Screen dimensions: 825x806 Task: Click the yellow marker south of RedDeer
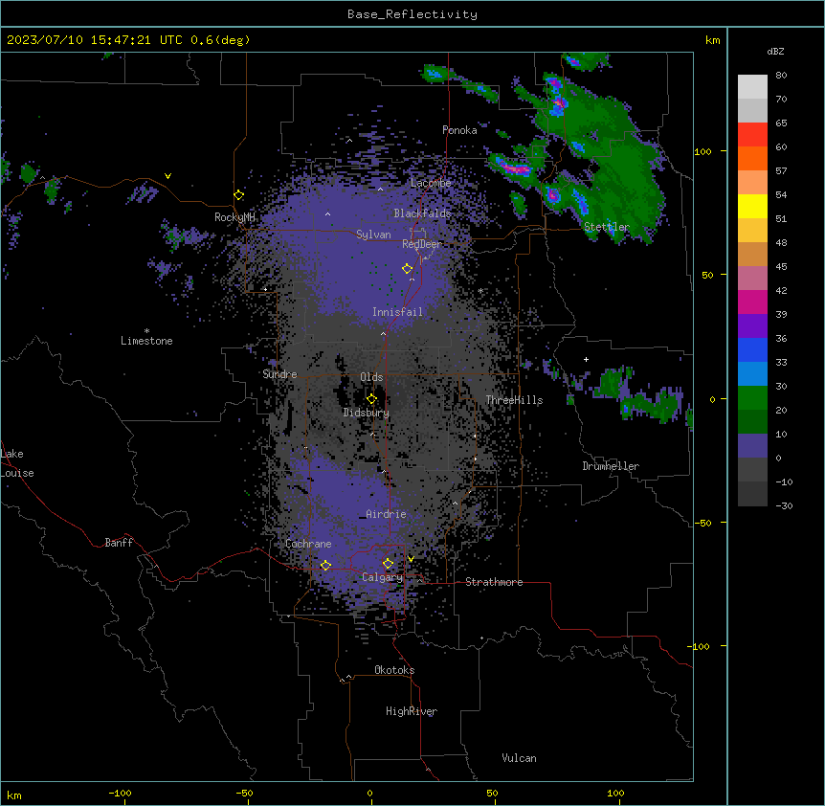tap(408, 268)
